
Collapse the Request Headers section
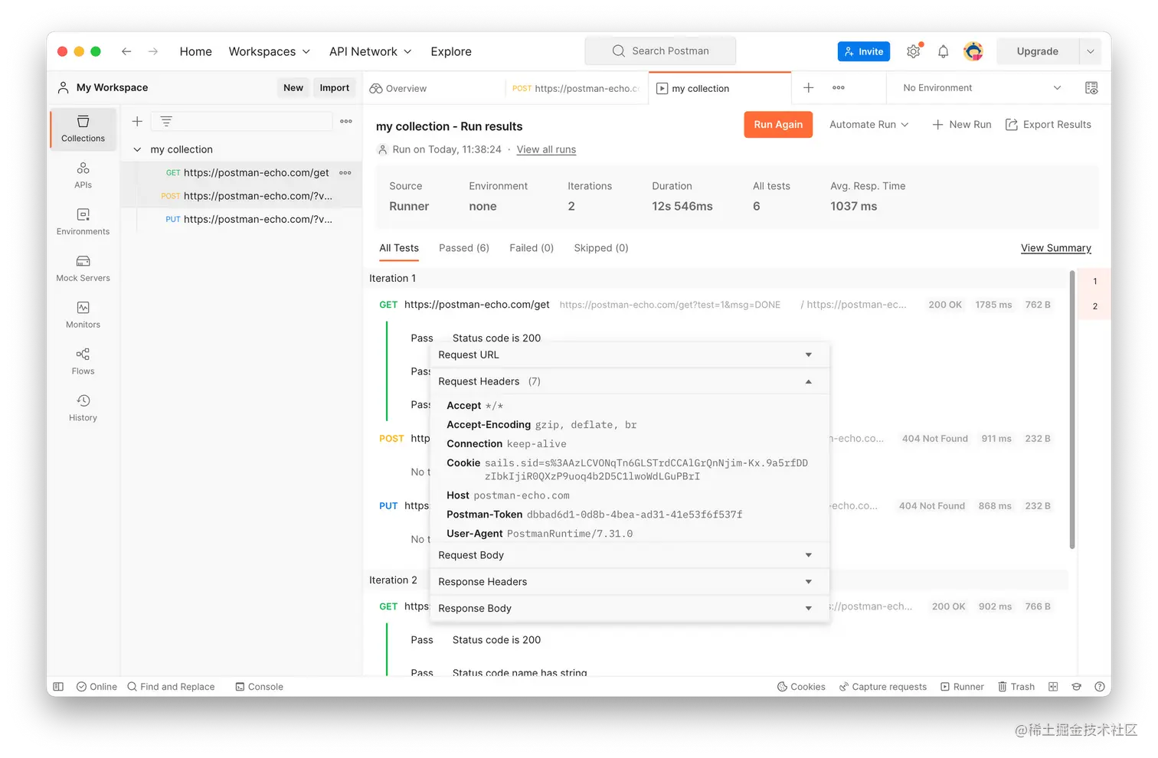tap(630, 381)
